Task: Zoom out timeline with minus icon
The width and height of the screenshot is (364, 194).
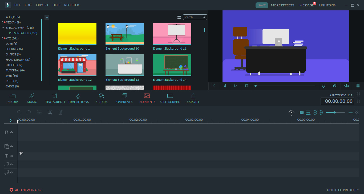Action: coord(315,113)
